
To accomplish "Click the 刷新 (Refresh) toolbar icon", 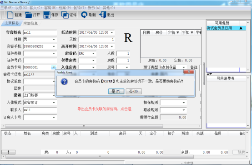I will (84, 15).
